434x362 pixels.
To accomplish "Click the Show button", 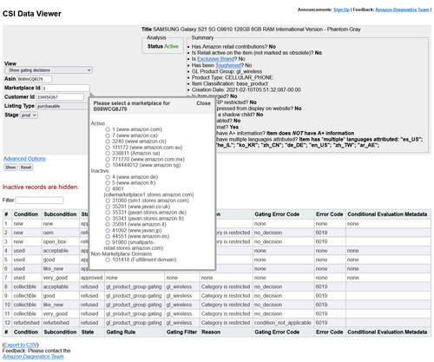I will click(x=10, y=168).
